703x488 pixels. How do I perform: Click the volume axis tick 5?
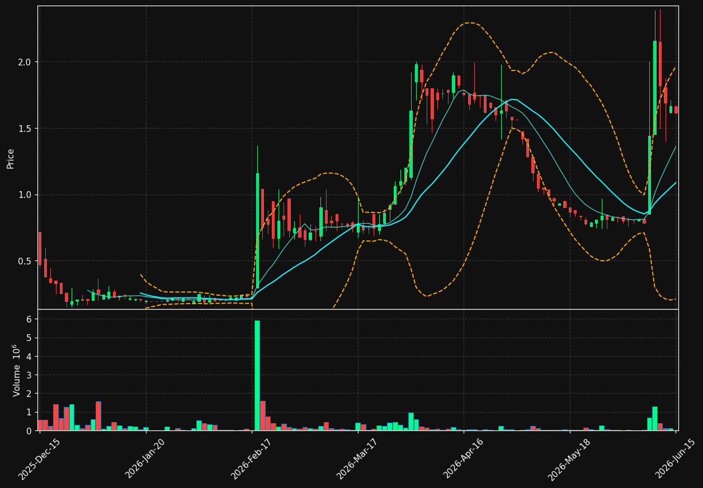pos(30,338)
